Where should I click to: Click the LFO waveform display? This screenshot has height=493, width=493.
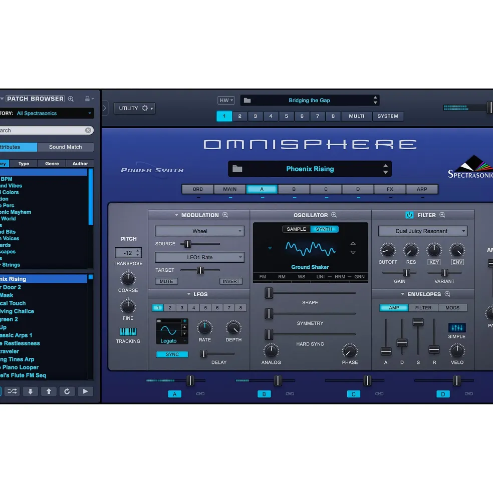pos(169,331)
